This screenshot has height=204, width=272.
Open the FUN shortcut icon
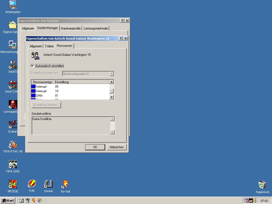point(32,184)
